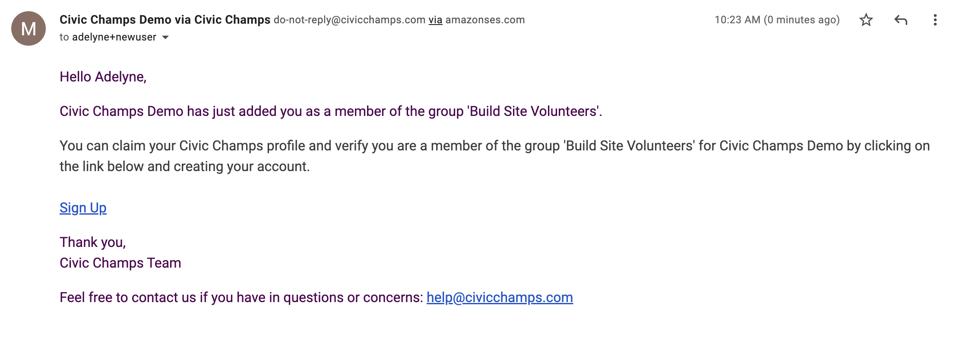Open the three-dot more options menu
The image size is (956, 337).
pos(935,20)
